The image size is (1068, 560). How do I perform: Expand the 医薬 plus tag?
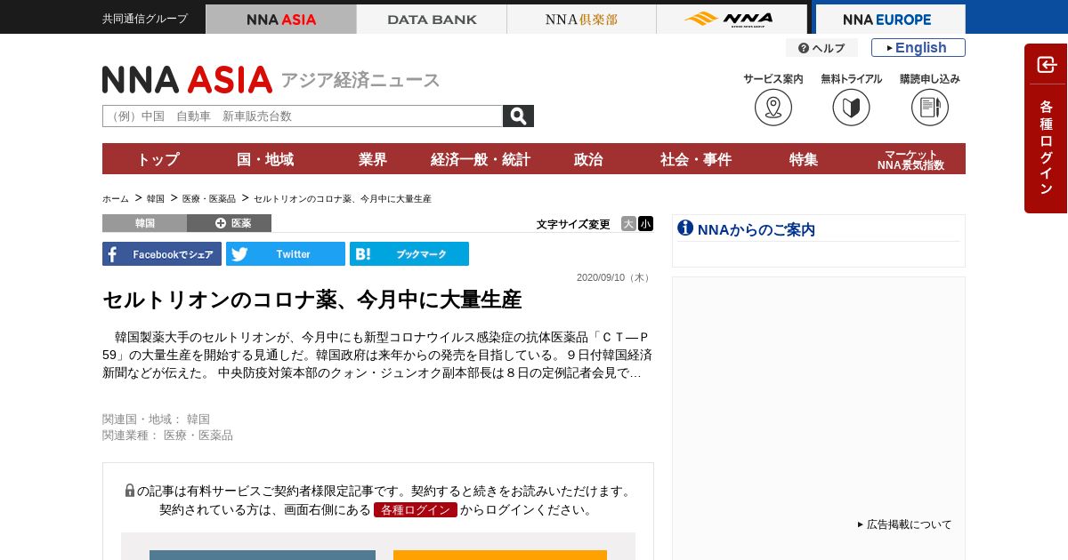click(229, 223)
